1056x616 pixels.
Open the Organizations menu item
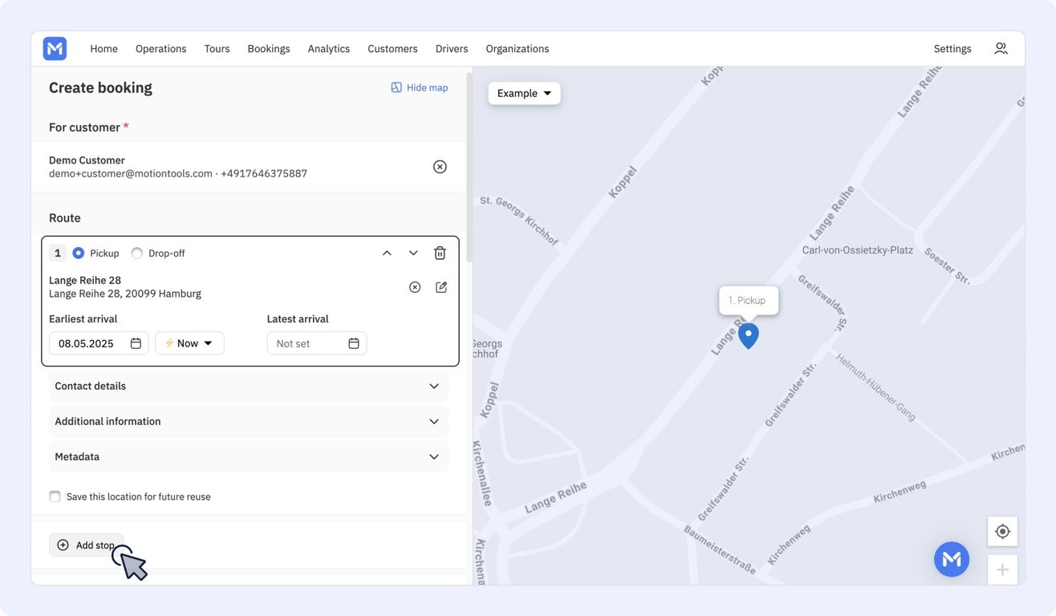(518, 49)
